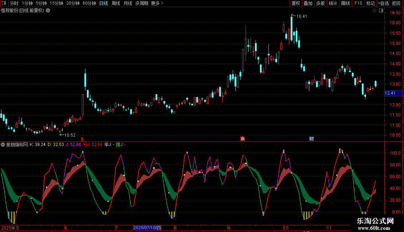This screenshot has height=232, width=404.
Task: Select the 60分钟 period tab
Action: [x=89, y=3]
